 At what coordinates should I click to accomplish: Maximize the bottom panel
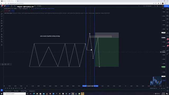[164, 91]
